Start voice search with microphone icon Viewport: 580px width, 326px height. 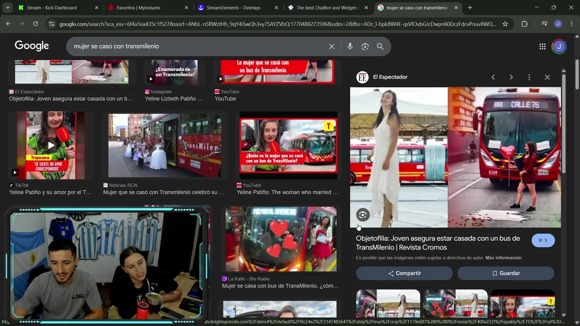click(350, 46)
